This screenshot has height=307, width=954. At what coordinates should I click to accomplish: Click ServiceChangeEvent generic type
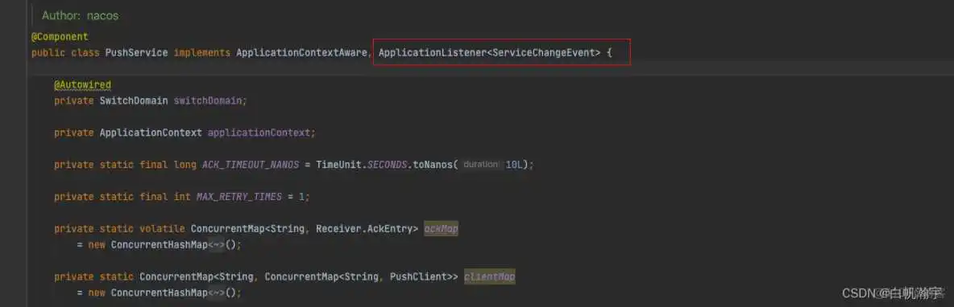(x=543, y=53)
